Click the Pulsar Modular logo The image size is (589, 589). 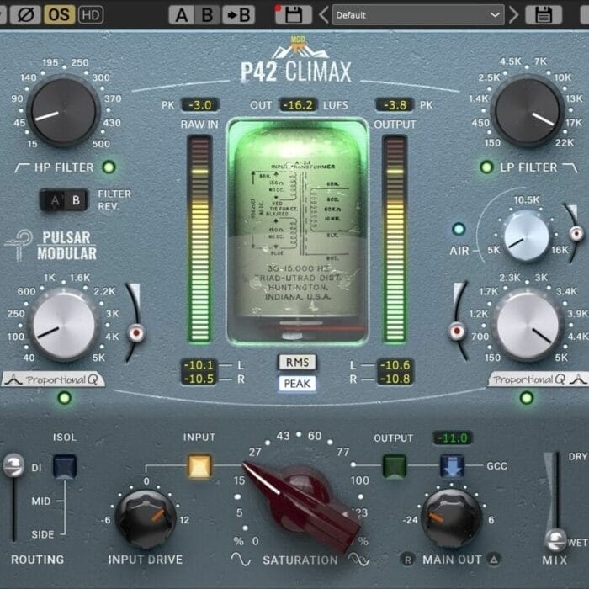51,246
